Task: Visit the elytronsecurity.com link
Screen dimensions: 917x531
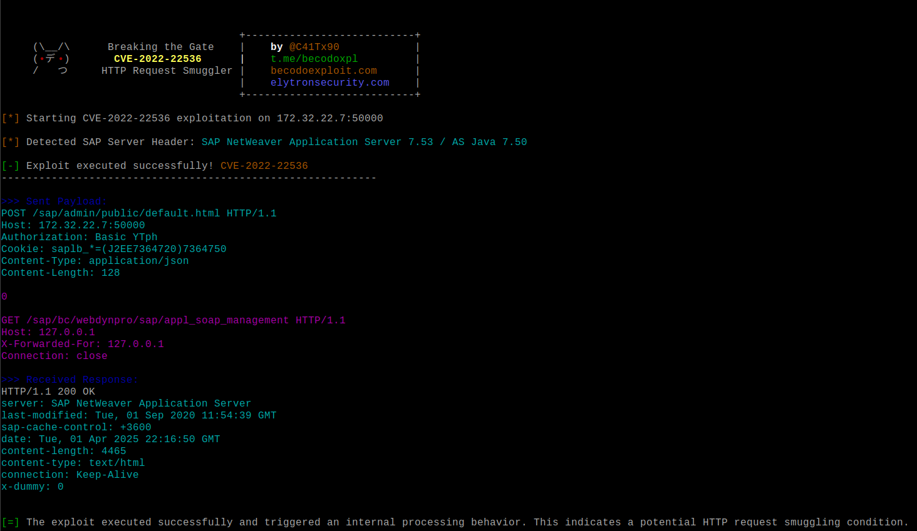Action: tap(330, 83)
